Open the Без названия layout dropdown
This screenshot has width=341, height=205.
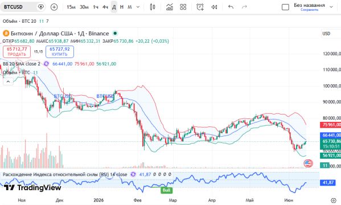(x=331, y=7)
